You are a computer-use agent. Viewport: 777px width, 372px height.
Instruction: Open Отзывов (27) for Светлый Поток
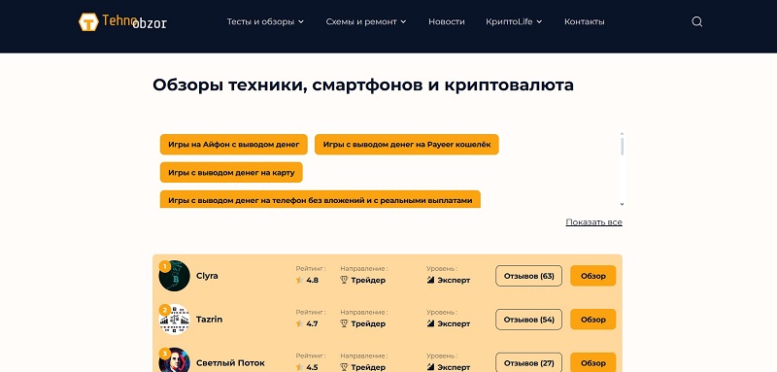(528, 362)
